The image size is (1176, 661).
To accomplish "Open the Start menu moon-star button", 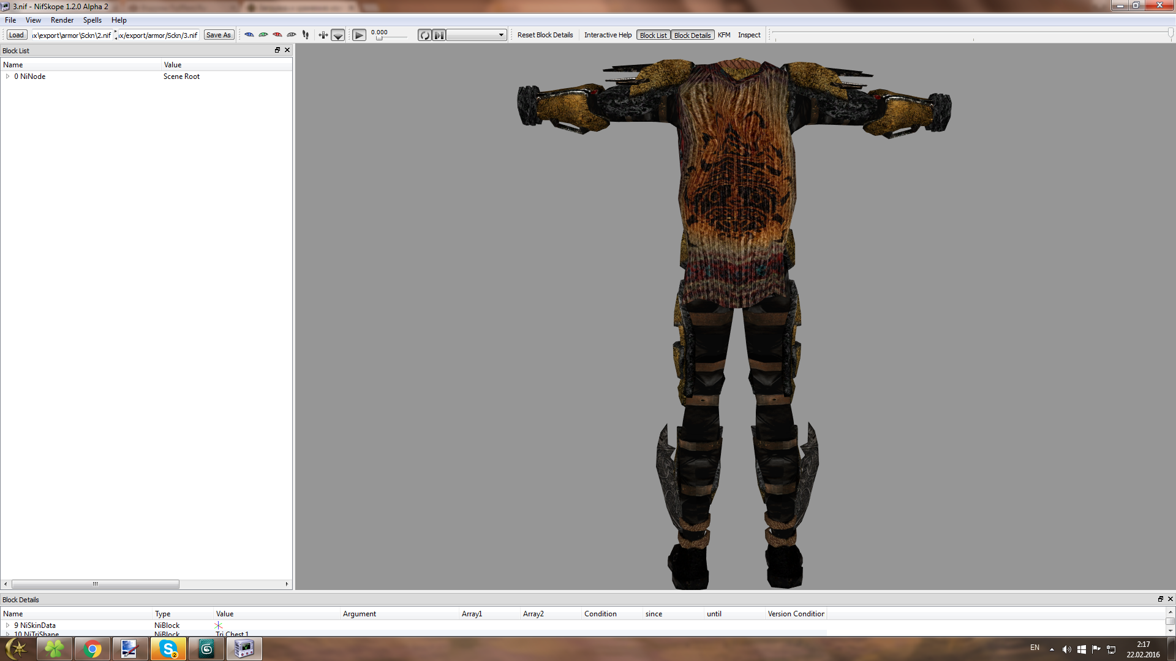I will tap(17, 649).
